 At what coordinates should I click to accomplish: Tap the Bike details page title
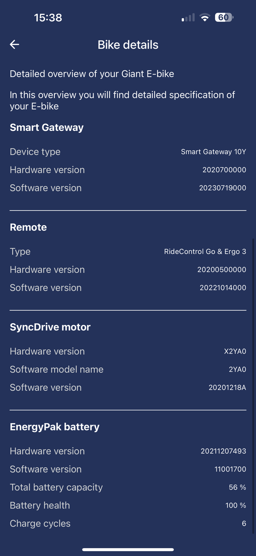pos(128,44)
